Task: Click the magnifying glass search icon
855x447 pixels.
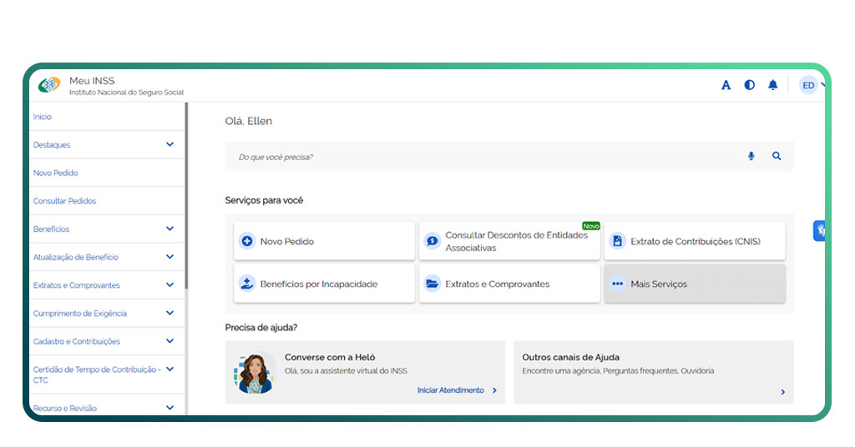Action: [x=777, y=156]
